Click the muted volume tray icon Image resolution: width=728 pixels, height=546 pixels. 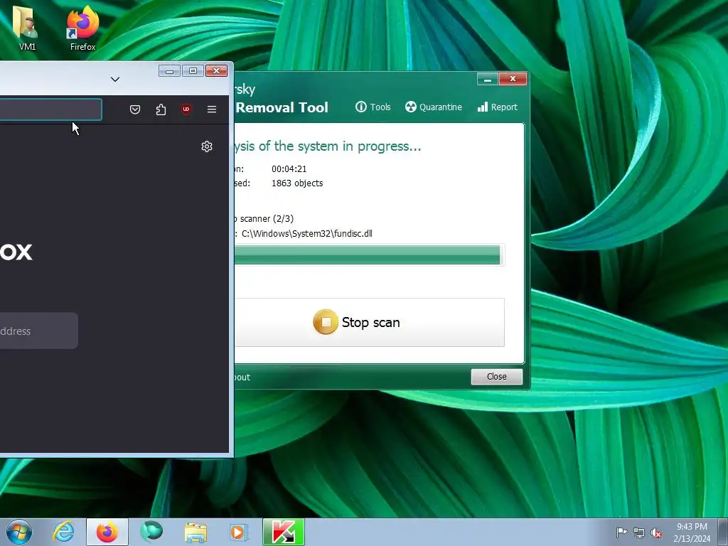pyautogui.click(x=656, y=532)
